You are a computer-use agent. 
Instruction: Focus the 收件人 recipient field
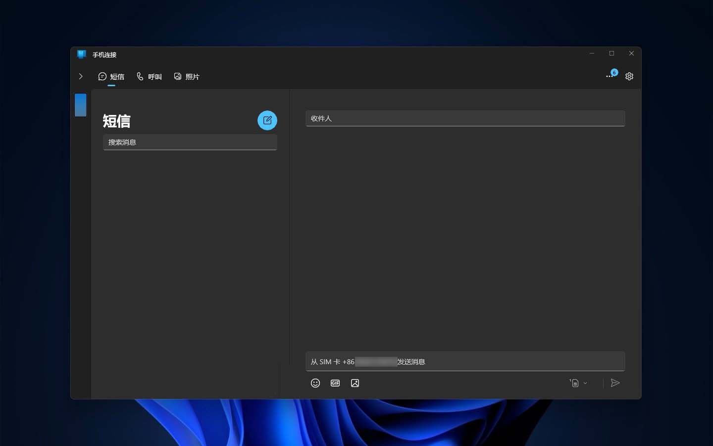coord(465,118)
